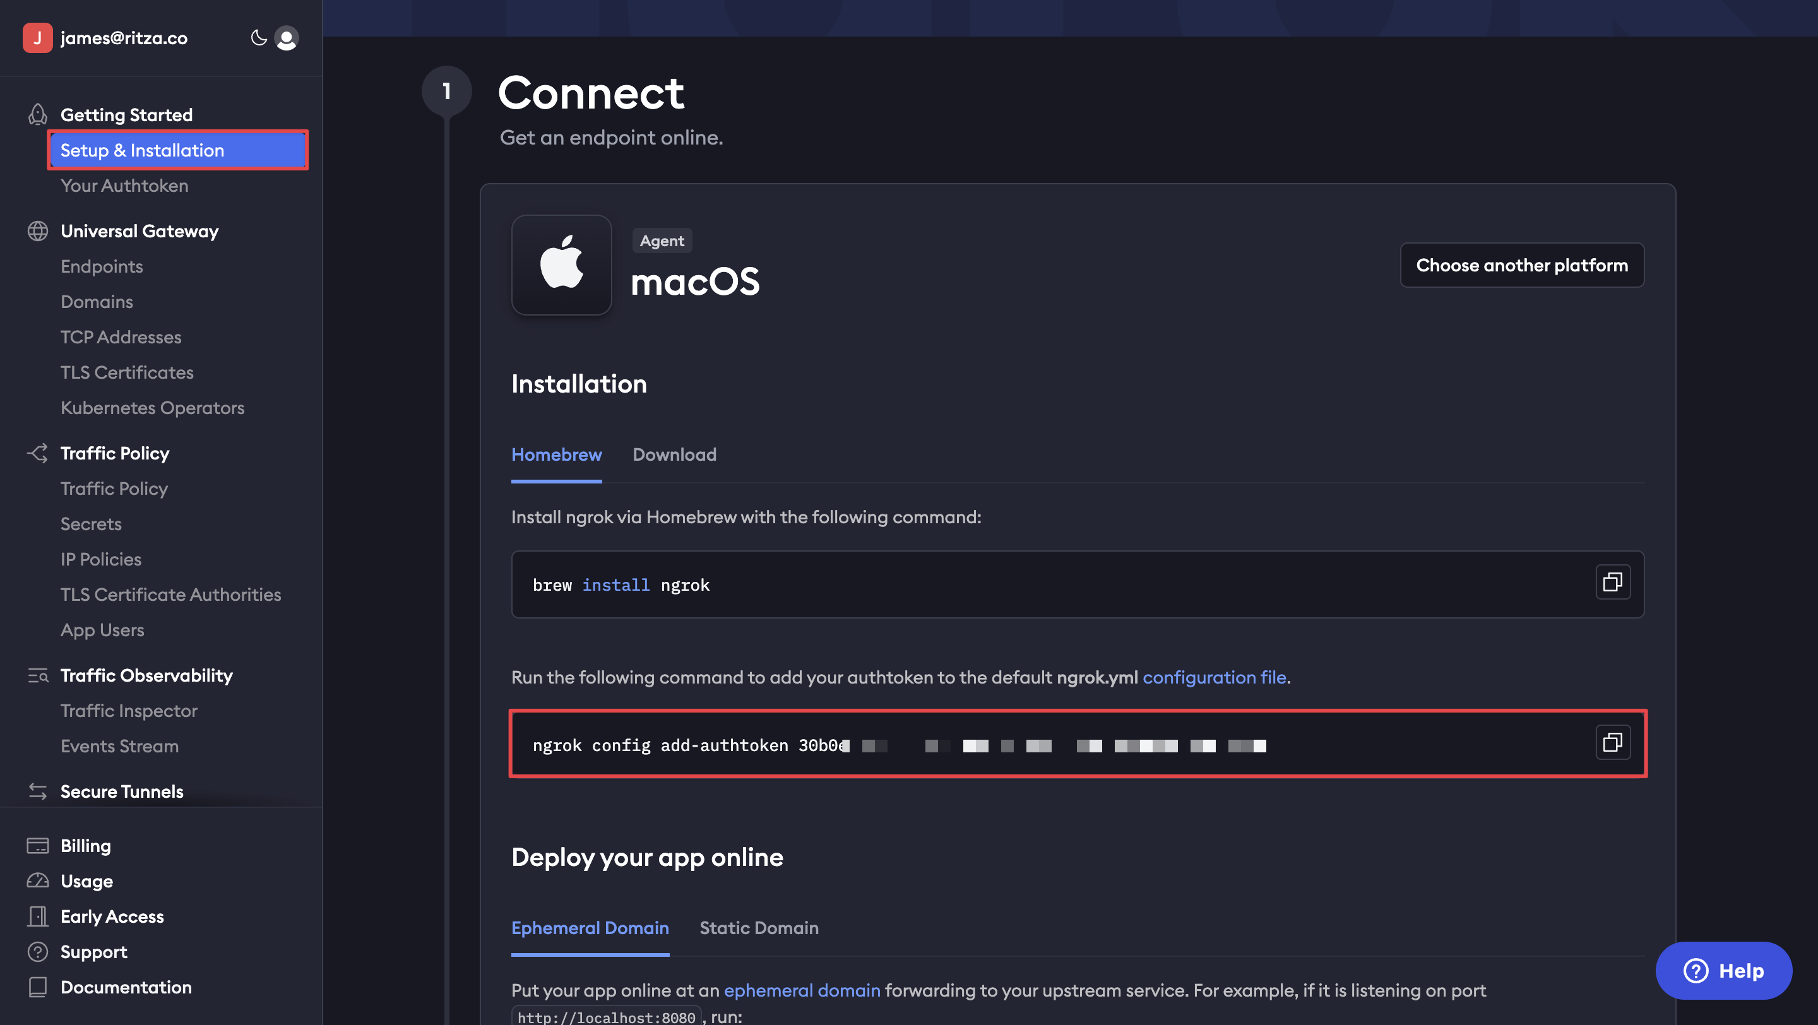This screenshot has width=1818, height=1025.
Task: Click the james@ritza.co account name
Action: 124,38
